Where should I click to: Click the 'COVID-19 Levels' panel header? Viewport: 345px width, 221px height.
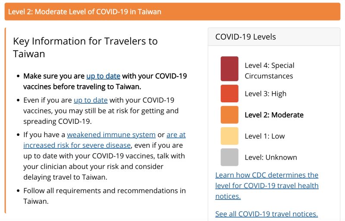274,37
